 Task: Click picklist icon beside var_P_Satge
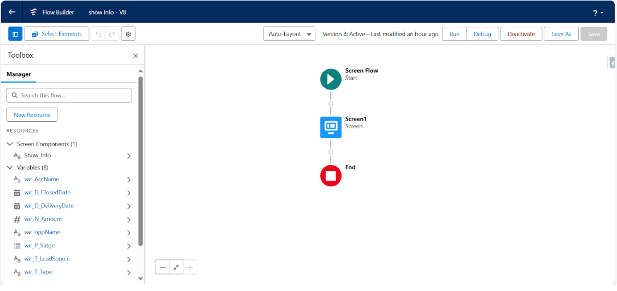tap(17, 246)
